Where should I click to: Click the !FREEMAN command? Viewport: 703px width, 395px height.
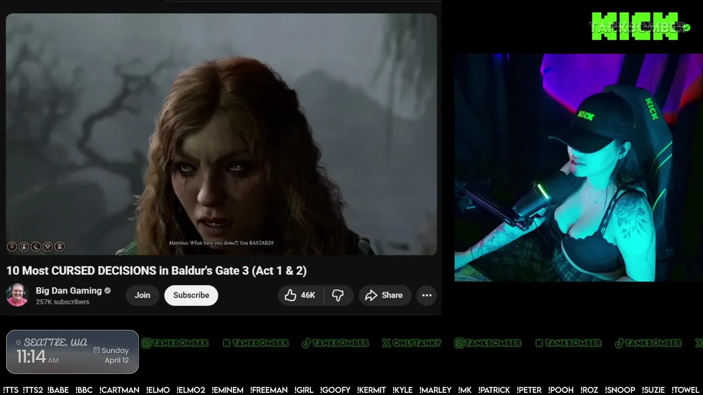269,390
